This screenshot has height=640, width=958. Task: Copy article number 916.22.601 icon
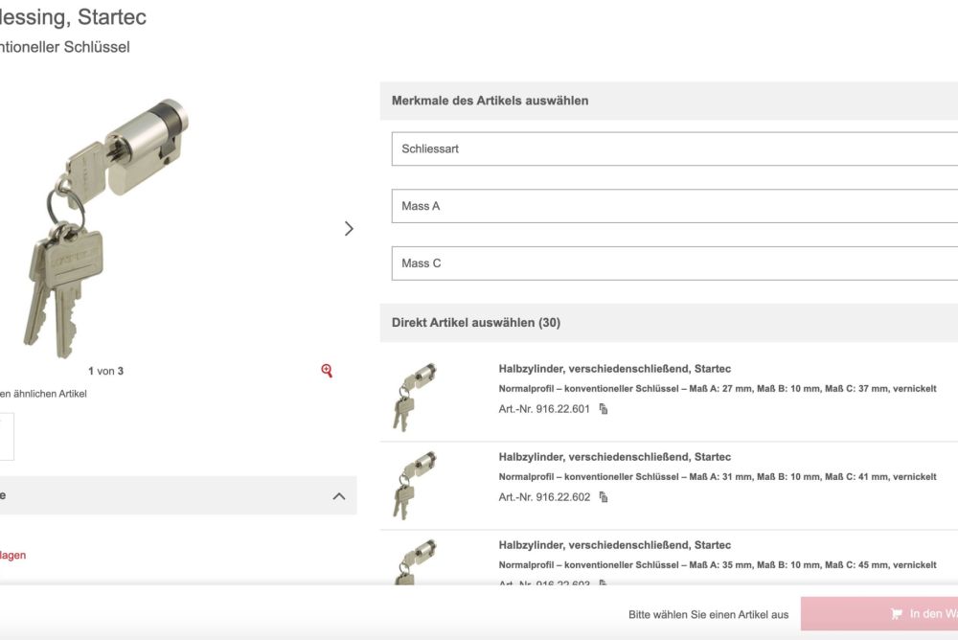click(604, 409)
